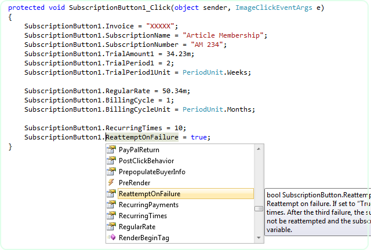
Task: Click the IntelliSense scrollbar thumb
Action: [x=259, y=209]
